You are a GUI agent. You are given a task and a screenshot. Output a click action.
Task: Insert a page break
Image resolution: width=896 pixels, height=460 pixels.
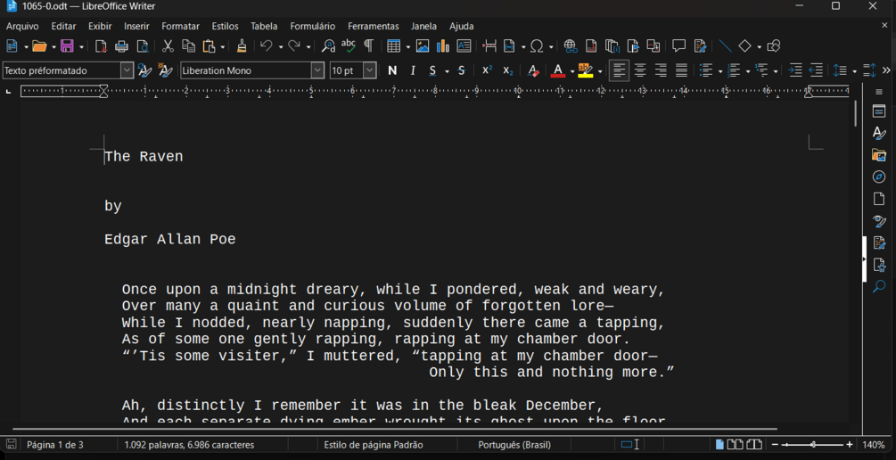tap(489, 46)
